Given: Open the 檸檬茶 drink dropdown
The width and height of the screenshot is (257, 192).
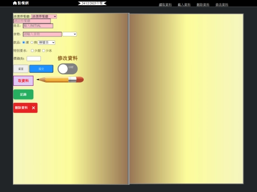Looking at the screenshot, I should (x=46, y=43).
